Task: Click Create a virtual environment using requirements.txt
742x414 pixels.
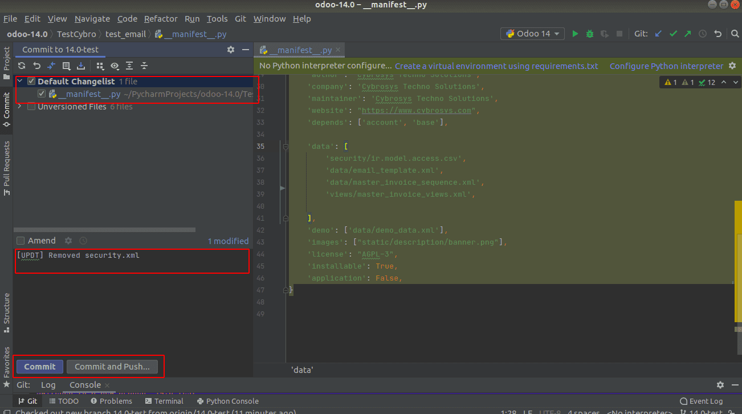Action: click(496, 66)
